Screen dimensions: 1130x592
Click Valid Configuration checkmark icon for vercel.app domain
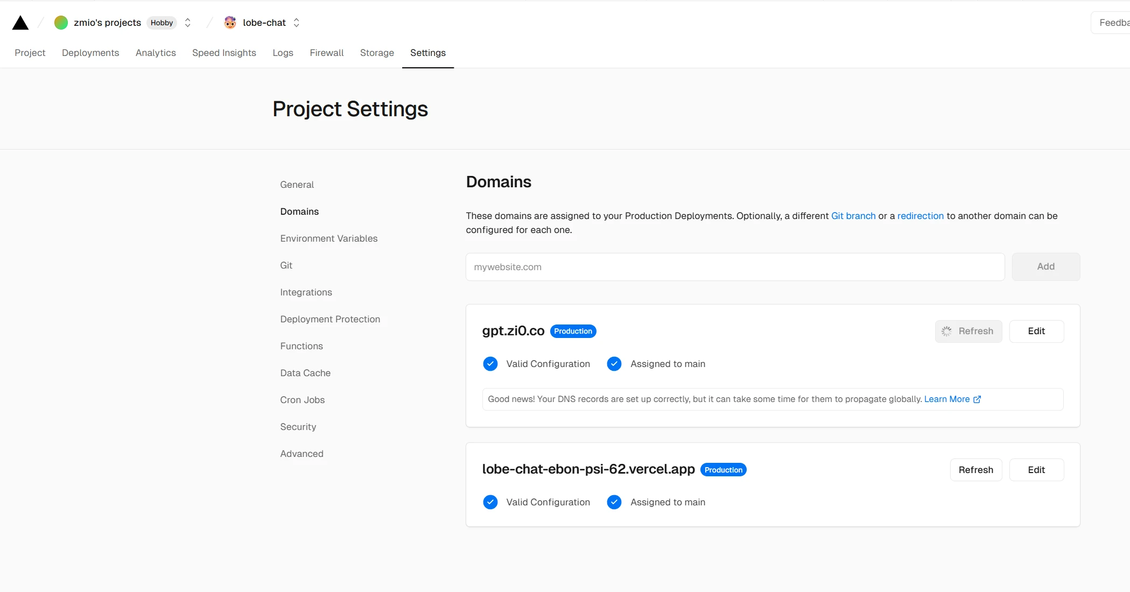tap(490, 502)
